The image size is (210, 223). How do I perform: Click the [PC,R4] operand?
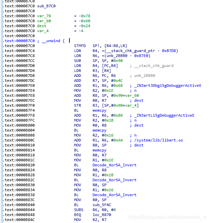(x=110, y=66)
